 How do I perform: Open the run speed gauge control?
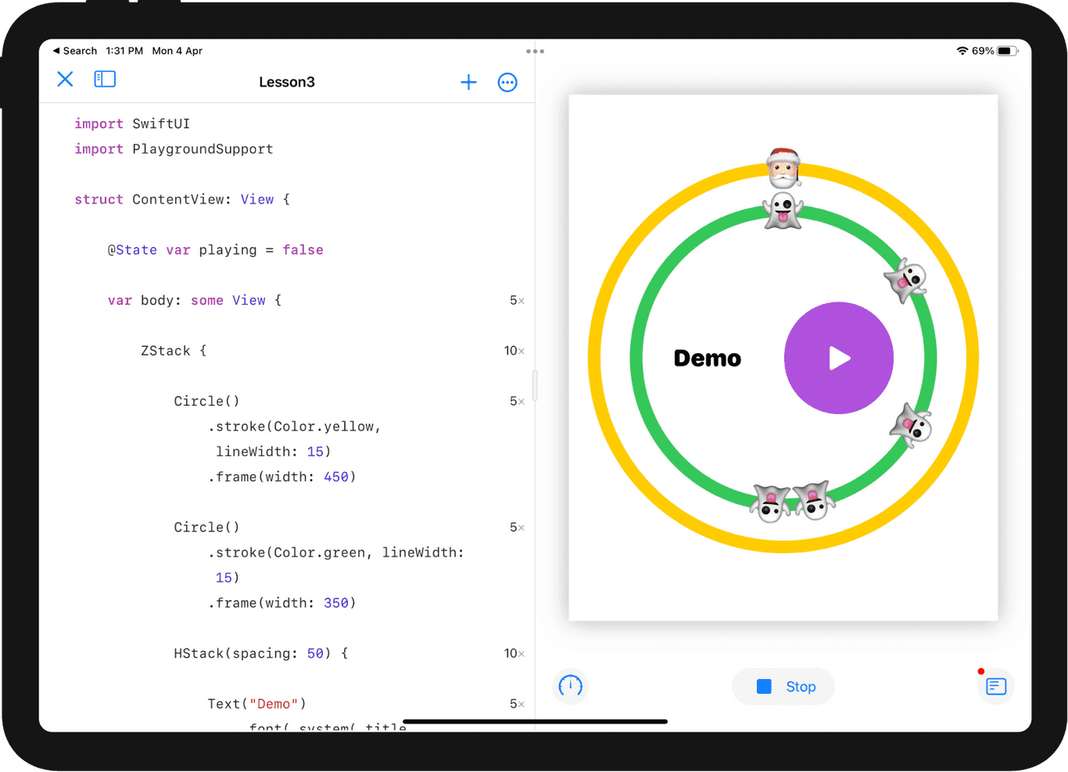[570, 686]
